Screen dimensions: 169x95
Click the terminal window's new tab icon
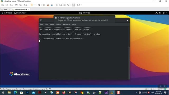41,21
